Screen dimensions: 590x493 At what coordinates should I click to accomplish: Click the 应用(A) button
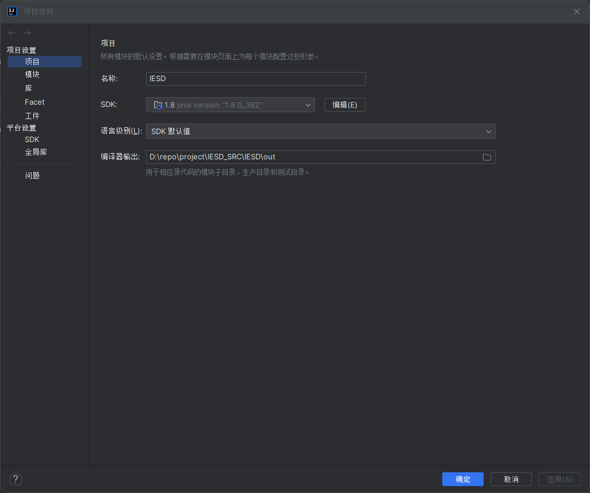click(x=560, y=479)
